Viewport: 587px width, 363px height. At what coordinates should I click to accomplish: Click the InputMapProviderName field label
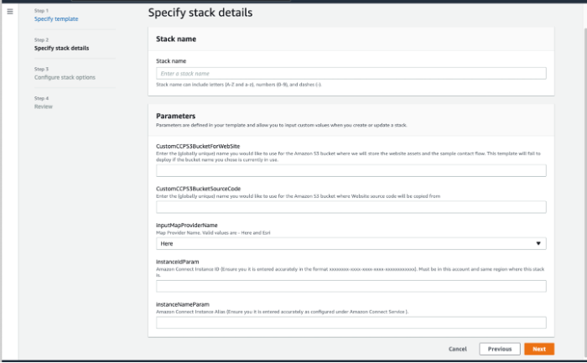(187, 225)
